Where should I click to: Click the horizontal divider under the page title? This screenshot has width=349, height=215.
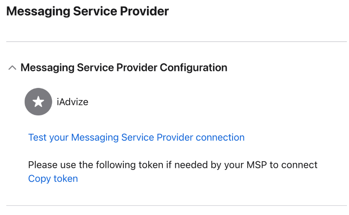[176, 42]
